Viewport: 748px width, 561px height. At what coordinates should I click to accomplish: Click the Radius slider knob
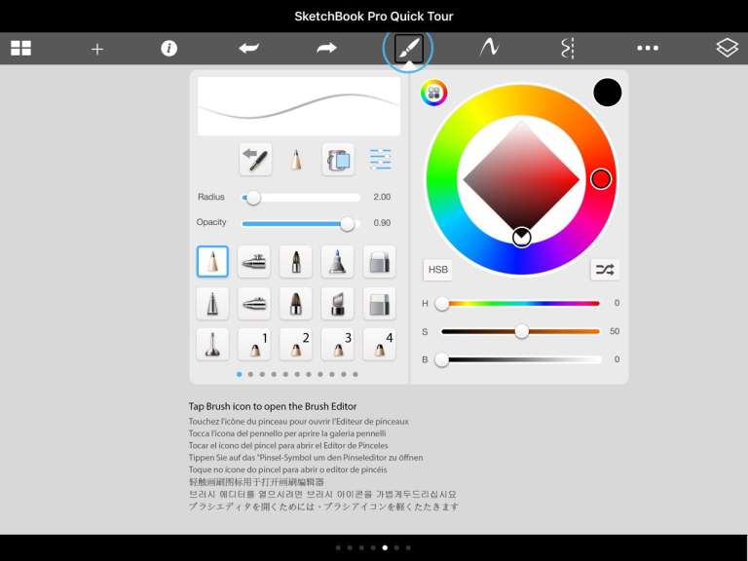253,198
